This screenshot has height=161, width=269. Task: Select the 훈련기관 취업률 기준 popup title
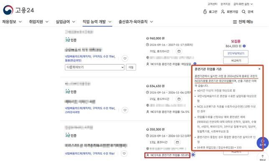coord(208,69)
